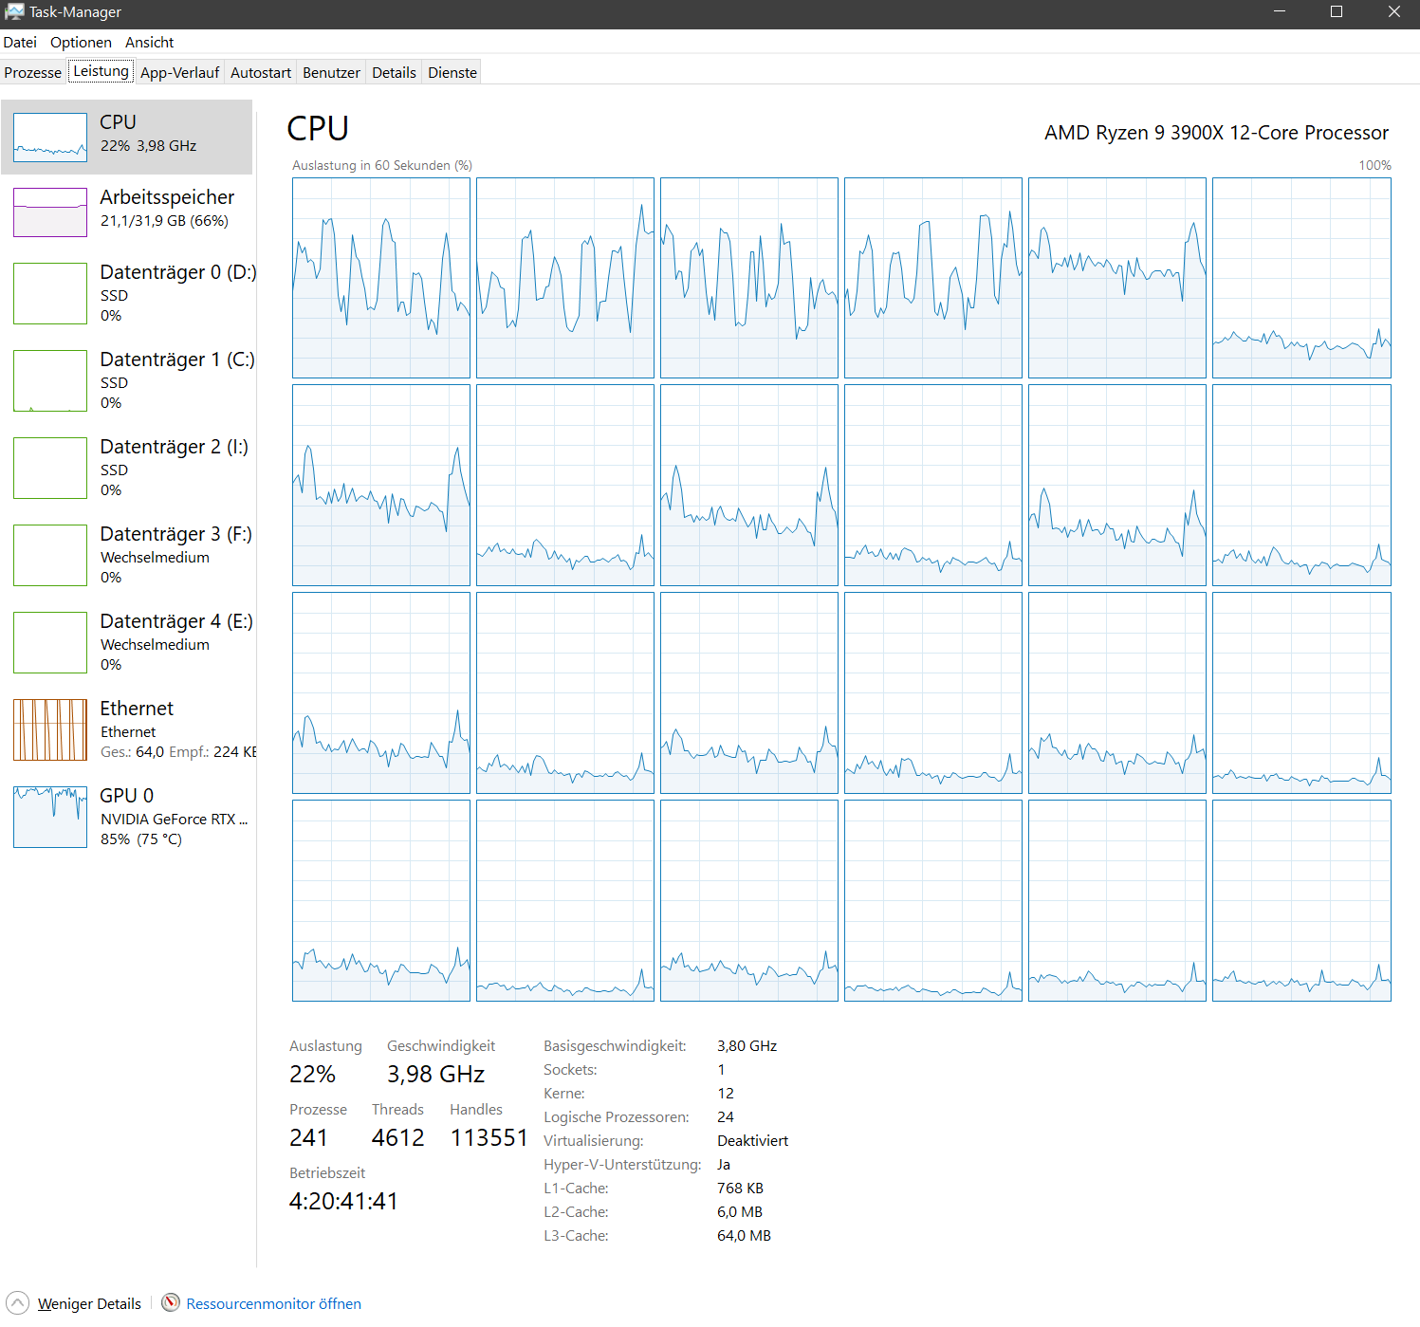1420x1327 pixels.
Task: Select the Leistung tab
Action: 101,71
